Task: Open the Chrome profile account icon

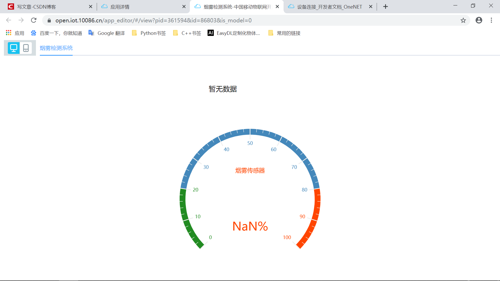Action: tap(479, 20)
